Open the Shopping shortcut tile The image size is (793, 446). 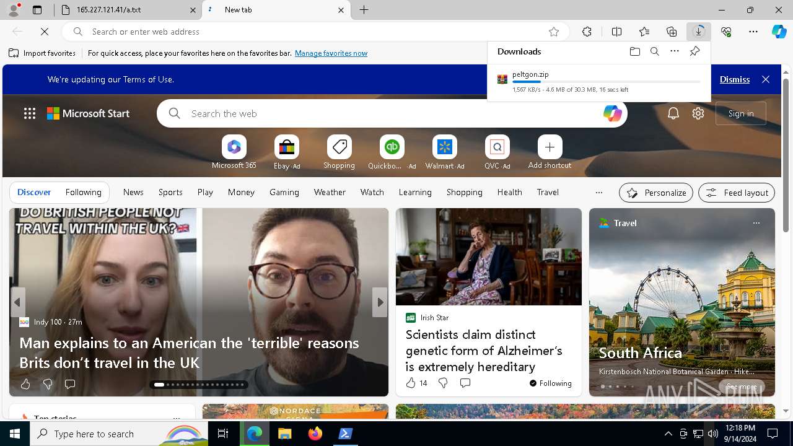click(x=340, y=152)
